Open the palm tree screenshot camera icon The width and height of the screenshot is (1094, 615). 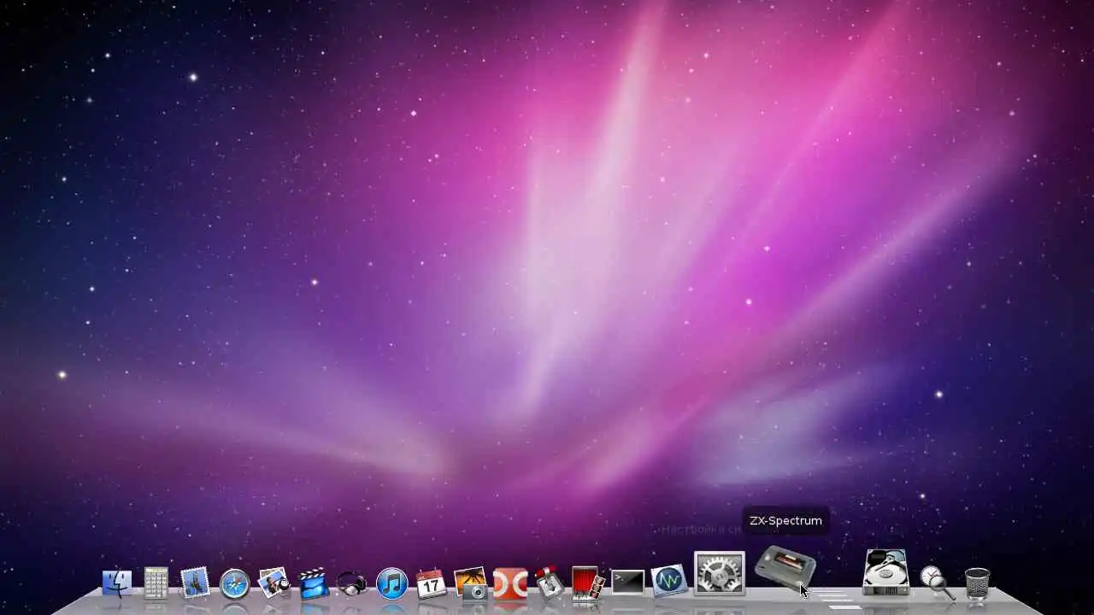tap(470, 583)
